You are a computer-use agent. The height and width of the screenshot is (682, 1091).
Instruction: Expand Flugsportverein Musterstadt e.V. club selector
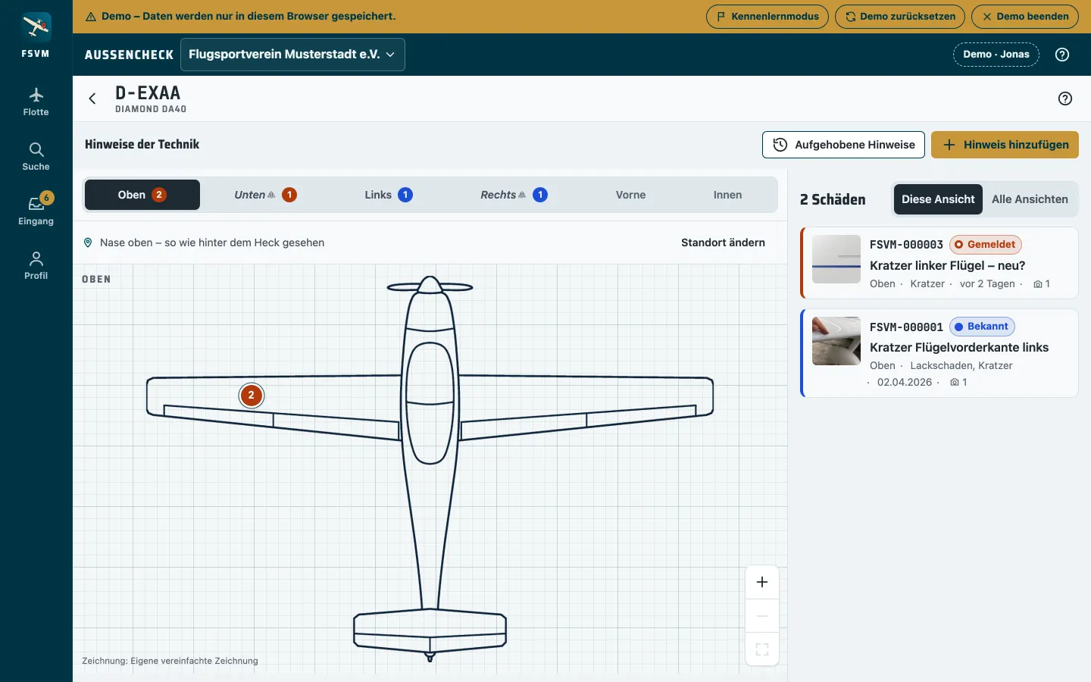coord(292,55)
